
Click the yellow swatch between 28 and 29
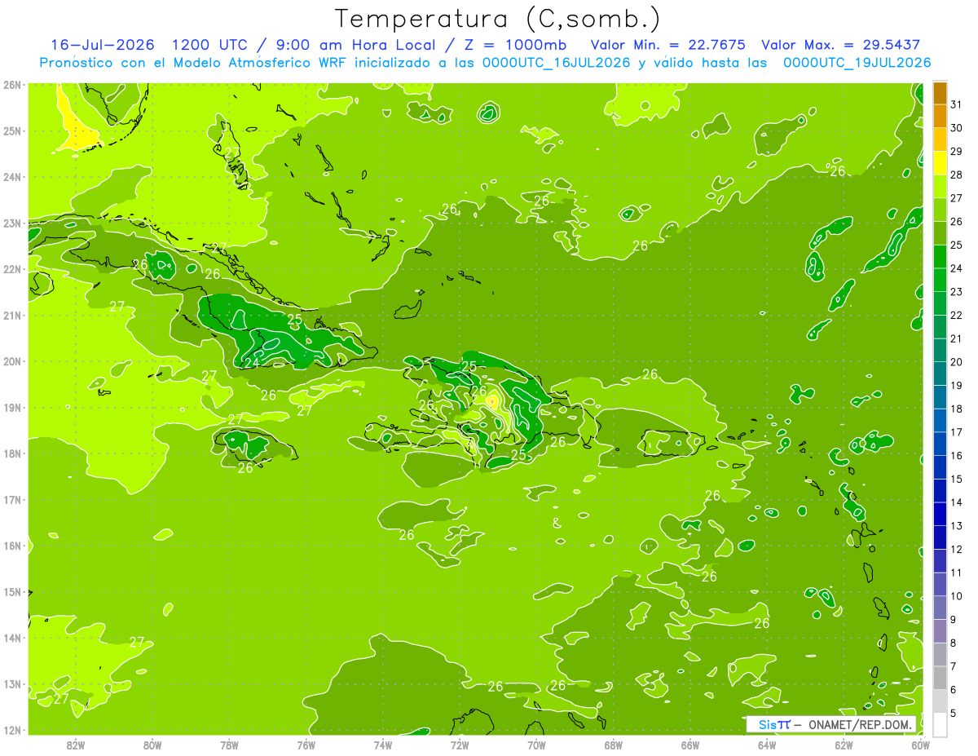coord(940,163)
